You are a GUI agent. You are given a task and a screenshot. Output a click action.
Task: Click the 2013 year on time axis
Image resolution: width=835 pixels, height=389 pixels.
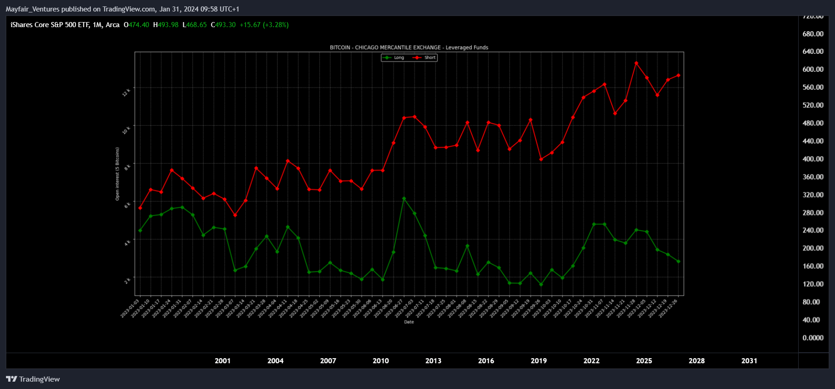pos(433,360)
